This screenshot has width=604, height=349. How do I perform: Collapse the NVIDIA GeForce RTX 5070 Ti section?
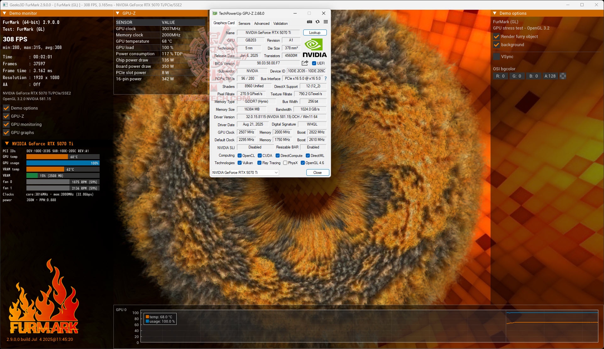[x=7, y=143]
